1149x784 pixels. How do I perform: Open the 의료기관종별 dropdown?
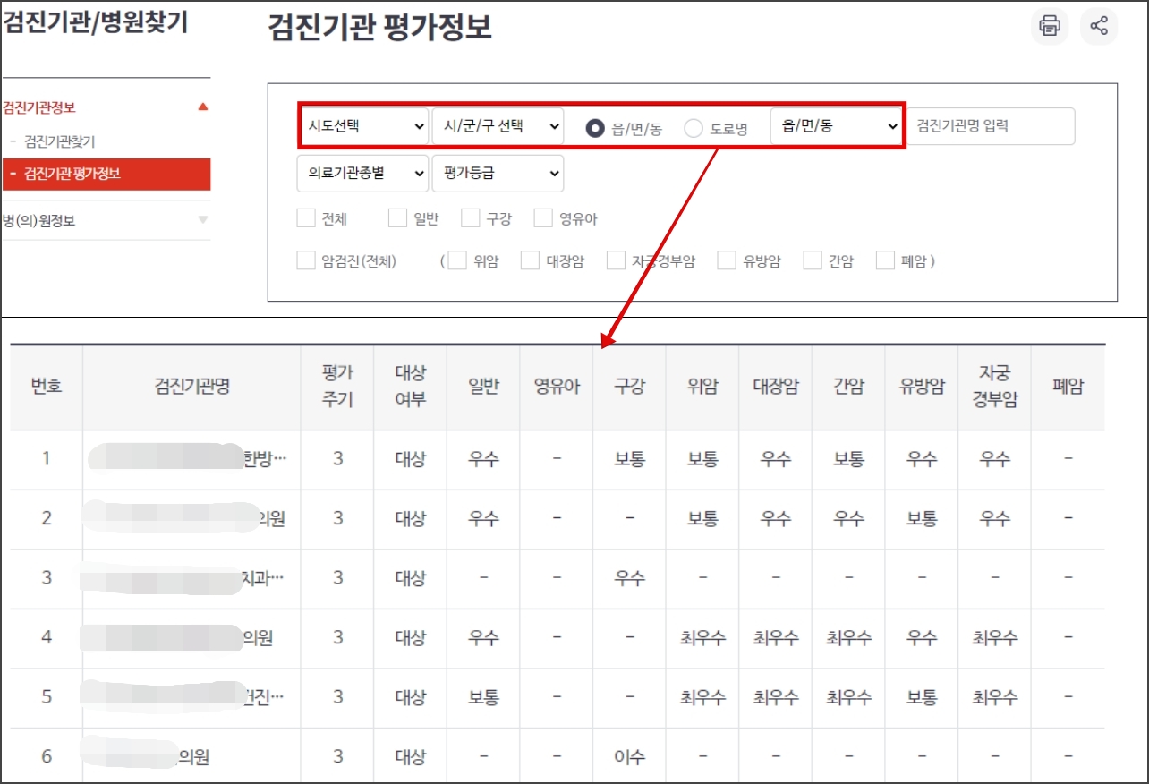pos(363,173)
